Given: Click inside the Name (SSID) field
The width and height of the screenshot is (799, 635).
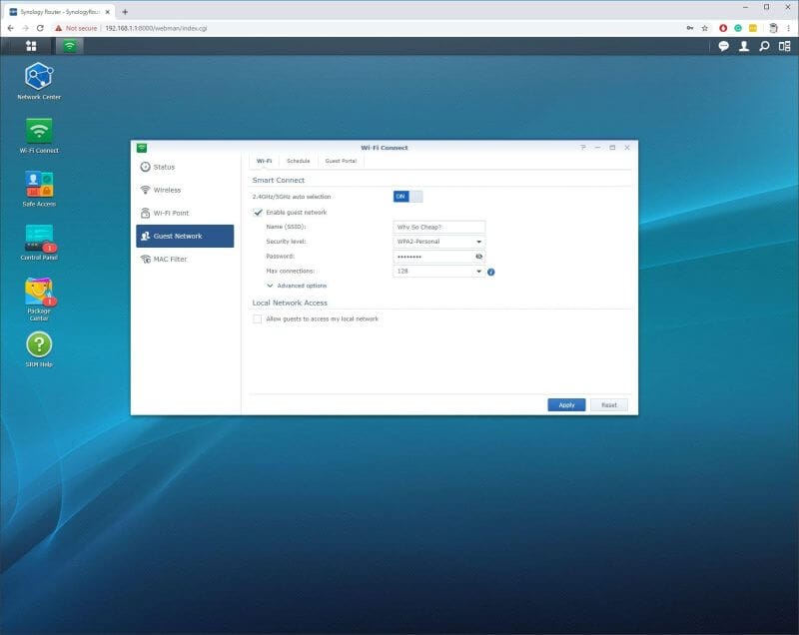Looking at the screenshot, I should 436,227.
